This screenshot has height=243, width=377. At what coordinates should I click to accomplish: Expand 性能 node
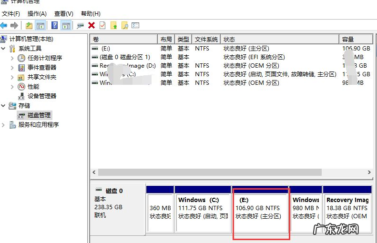coord(12,87)
